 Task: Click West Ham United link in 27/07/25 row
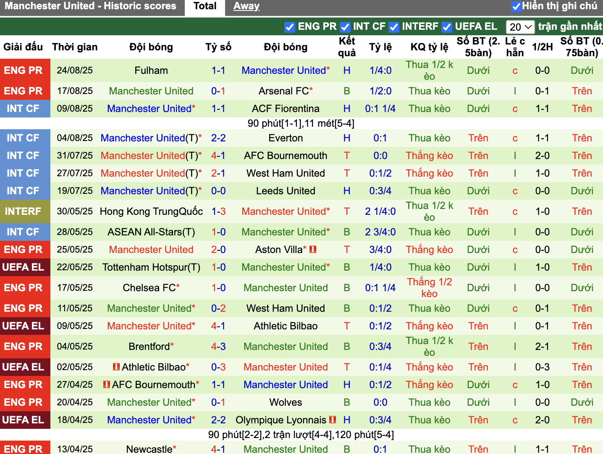[286, 173]
